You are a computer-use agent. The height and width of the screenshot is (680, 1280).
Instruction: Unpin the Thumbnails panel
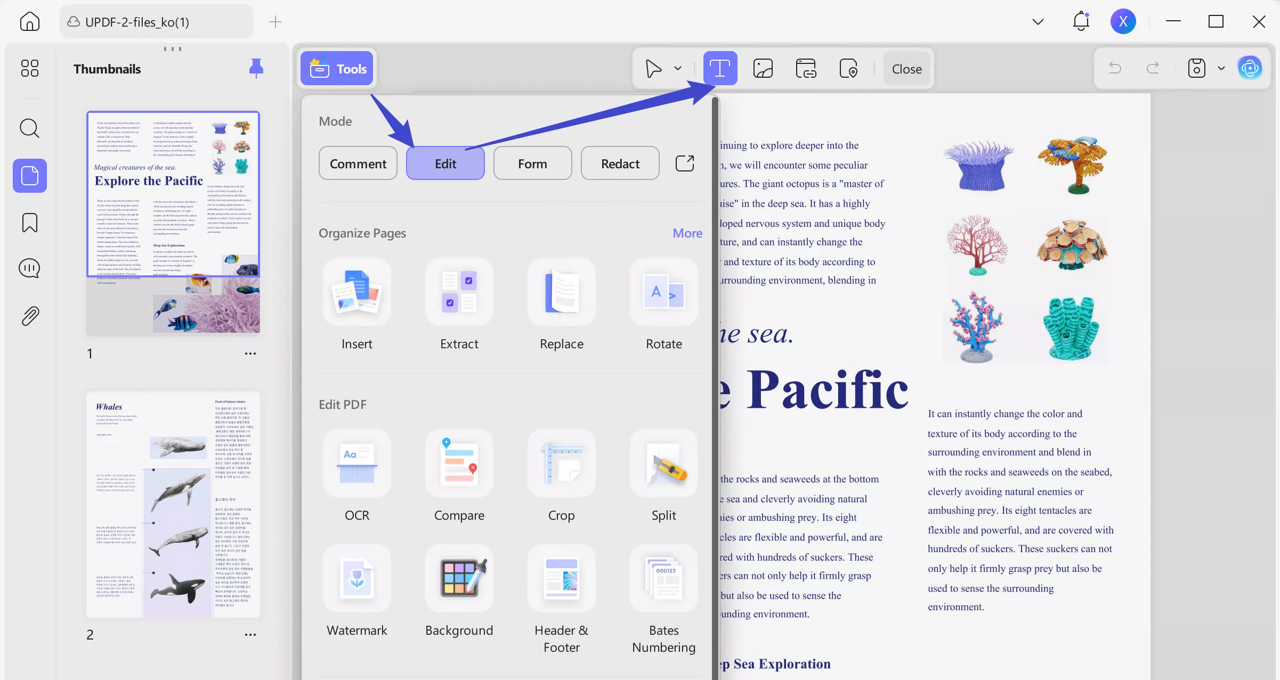(x=256, y=68)
